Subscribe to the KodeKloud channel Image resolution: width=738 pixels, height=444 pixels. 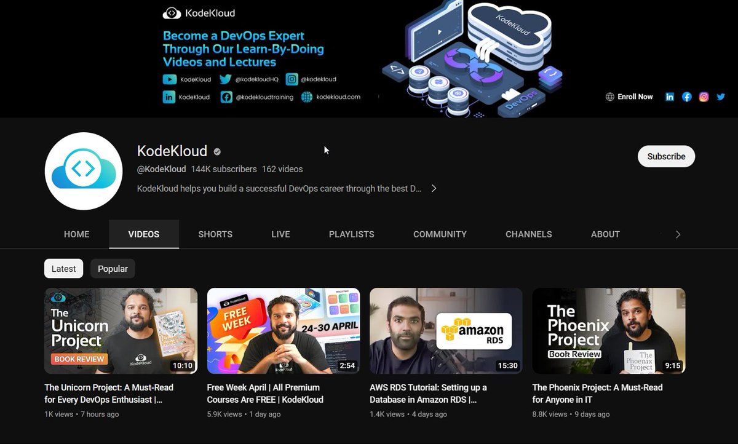[x=666, y=156]
